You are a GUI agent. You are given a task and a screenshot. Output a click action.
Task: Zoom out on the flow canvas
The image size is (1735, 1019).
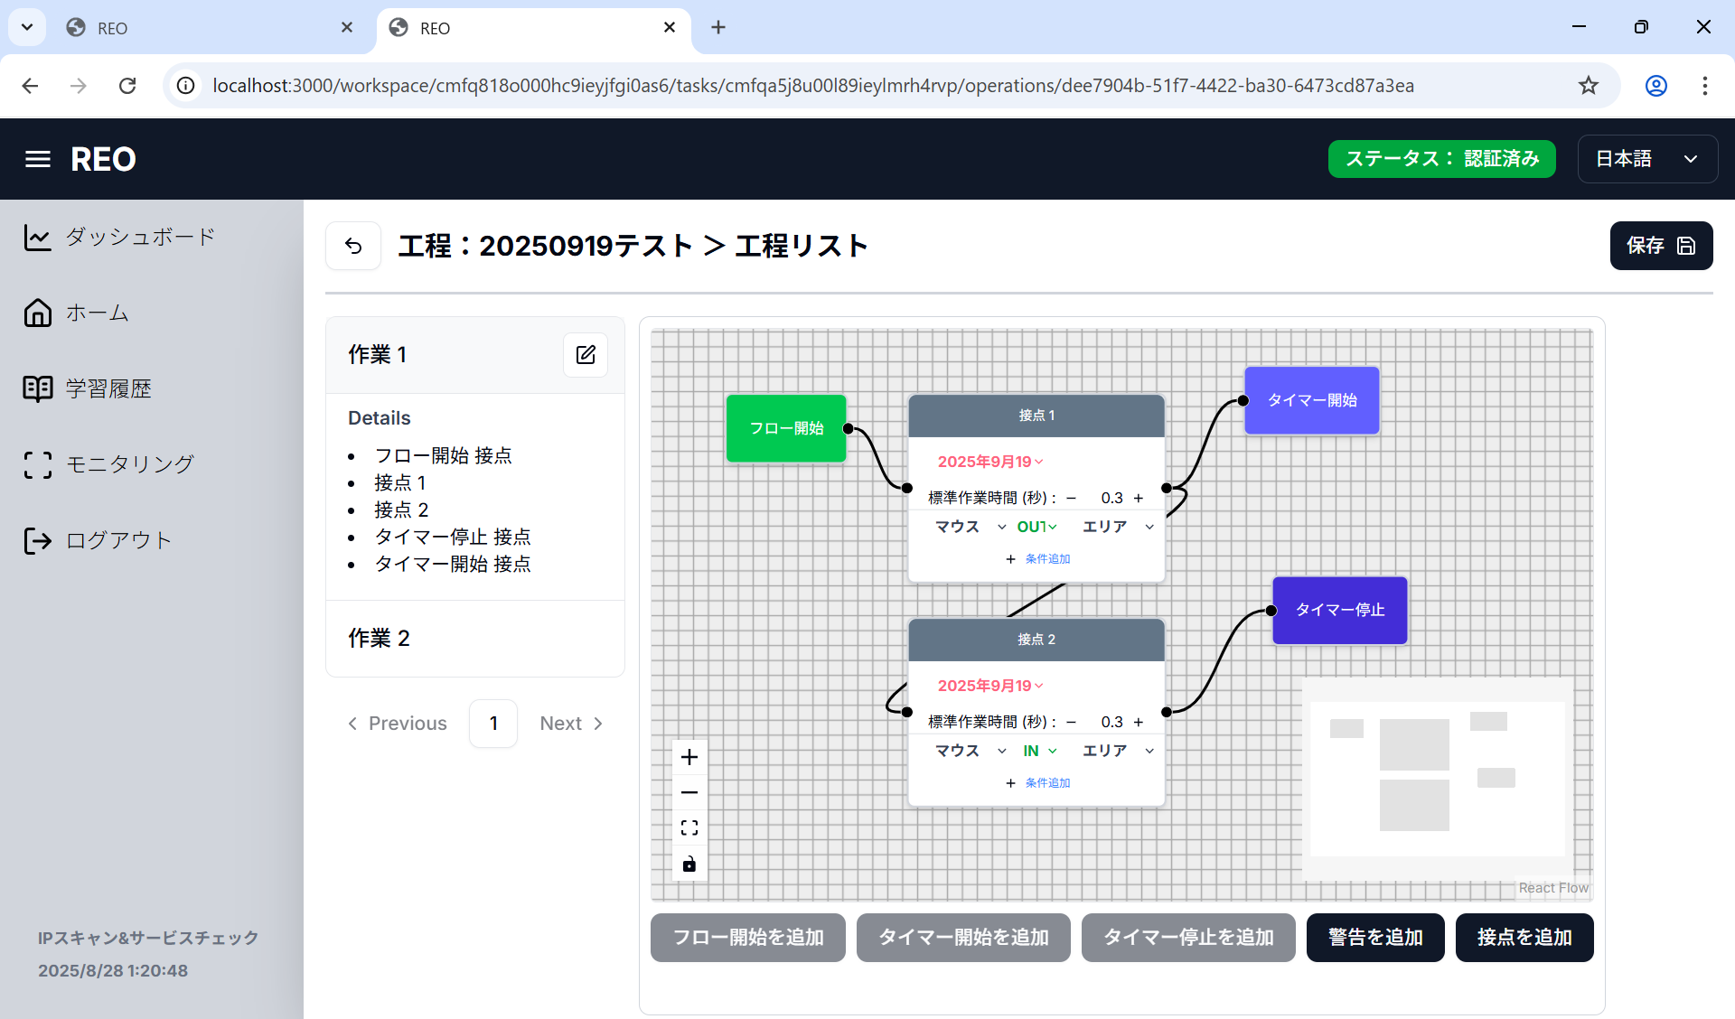(689, 792)
